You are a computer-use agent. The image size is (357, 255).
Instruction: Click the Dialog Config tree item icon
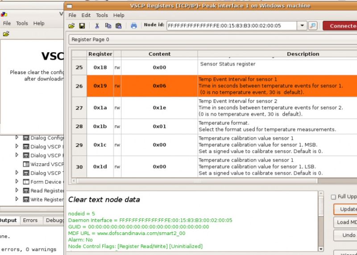click(x=26, y=138)
